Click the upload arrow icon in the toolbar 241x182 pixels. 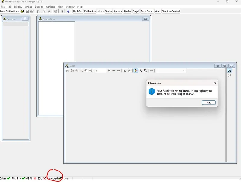click(x=38, y=11)
